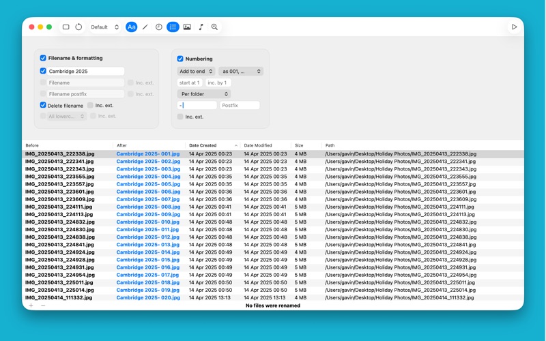Click the magnifying glass search icon

[214, 27]
